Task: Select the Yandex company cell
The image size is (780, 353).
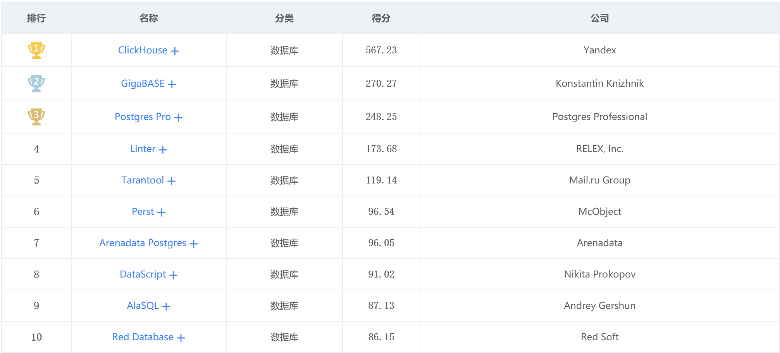Action: [x=599, y=50]
